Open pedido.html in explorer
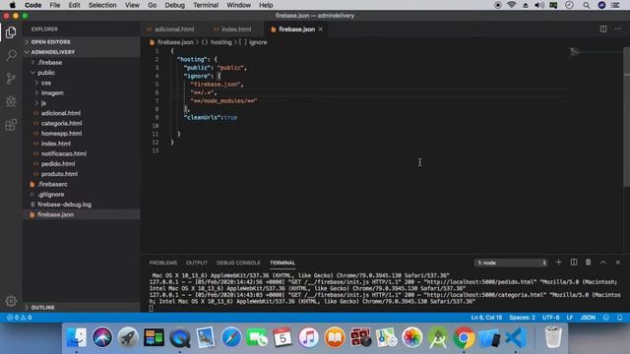 [x=58, y=164]
